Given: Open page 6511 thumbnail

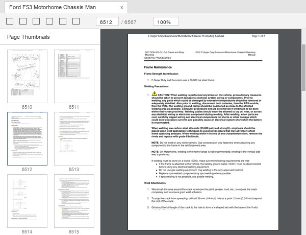Looking at the screenshot, I should pos(74,76).
